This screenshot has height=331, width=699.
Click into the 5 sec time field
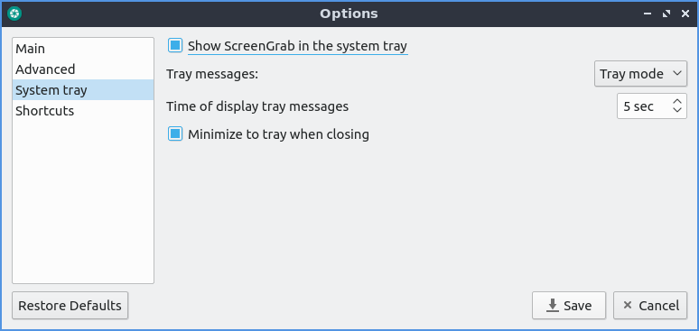coord(644,106)
